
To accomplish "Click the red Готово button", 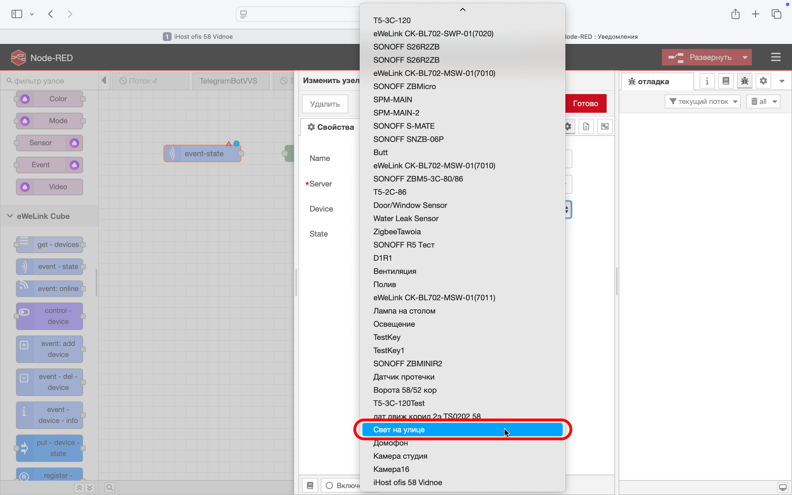I will [x=585, y=104].
